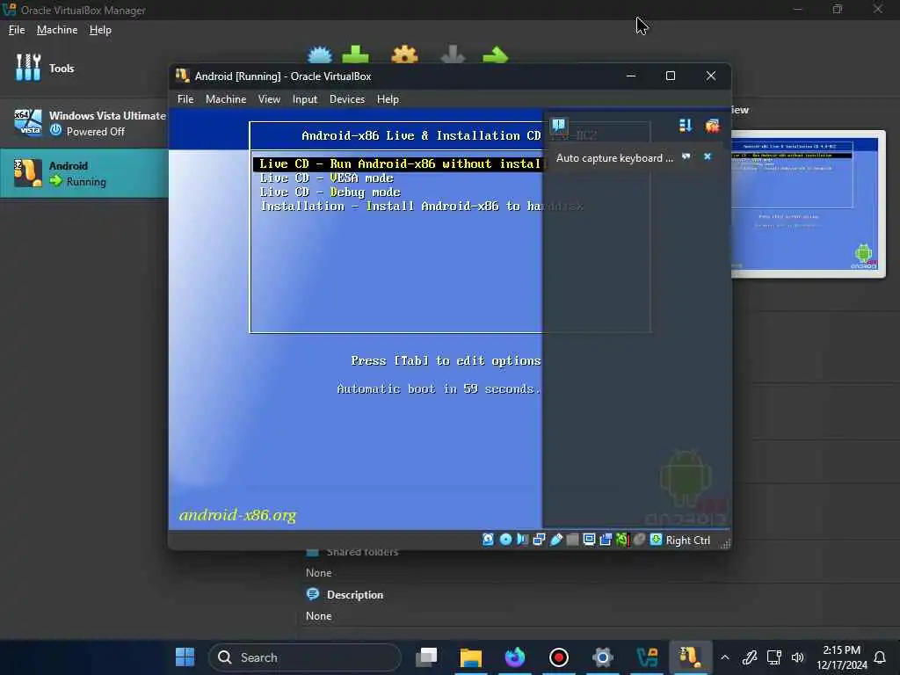The height and width of the screenshot is (675, 900).
Task: Click the optical disk status bar icon
Action: (505, 540)
